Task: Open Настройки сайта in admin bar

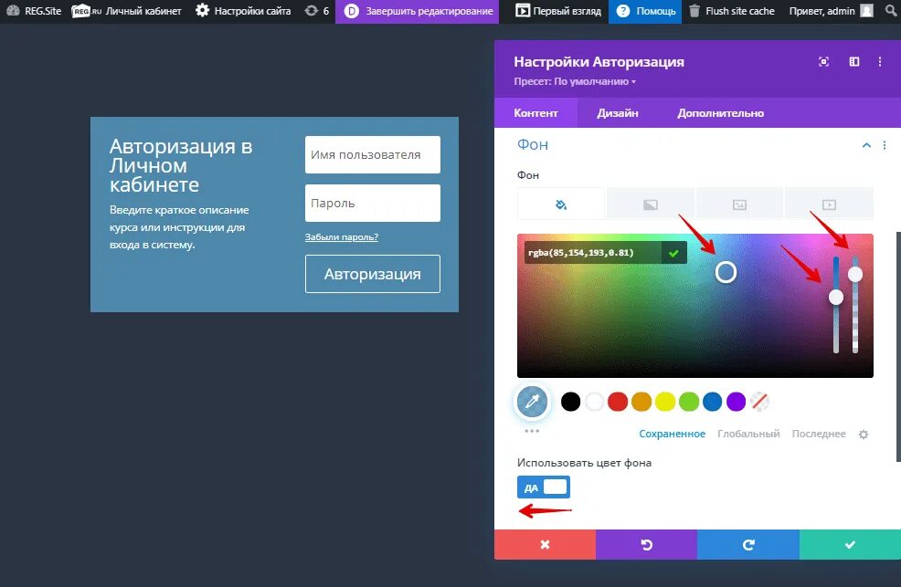Action: (x=243, y=11)
